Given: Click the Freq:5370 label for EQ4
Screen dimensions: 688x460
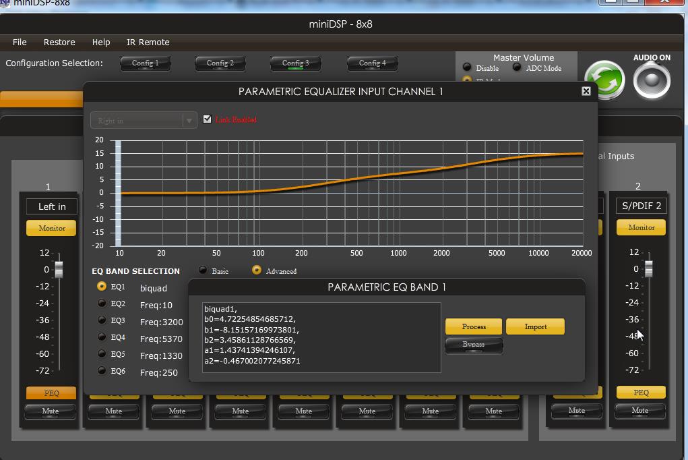Looking at the screenshot, I should click(161, 339).
